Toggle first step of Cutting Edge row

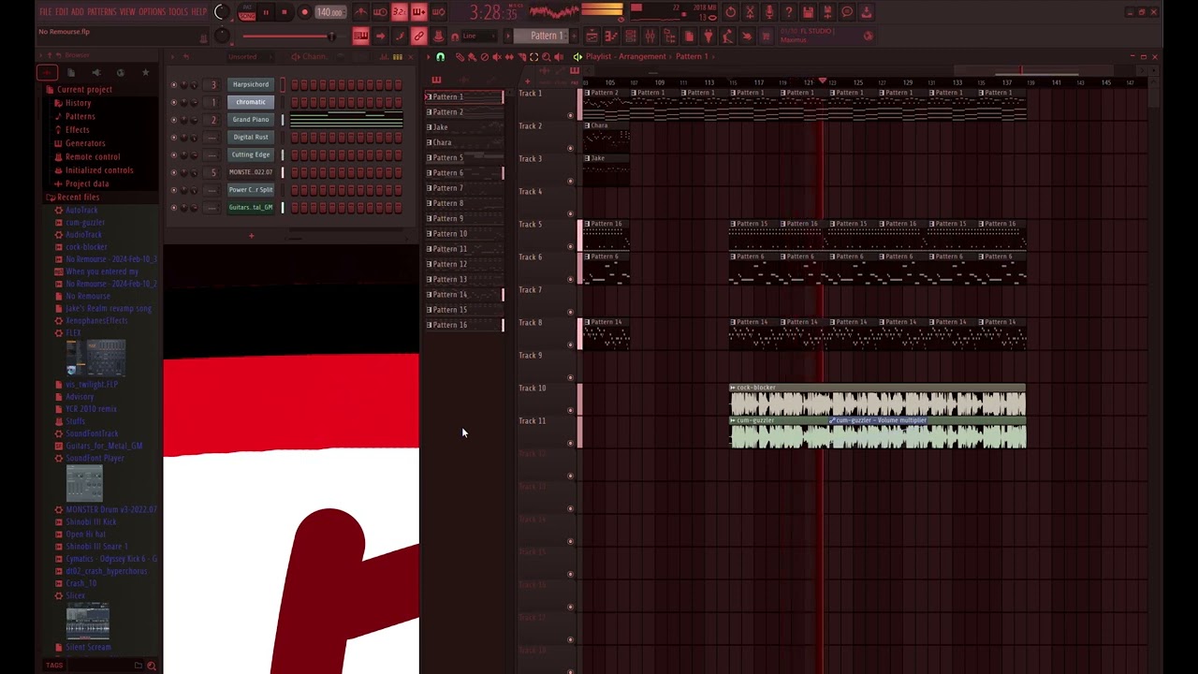click(294, 154)
